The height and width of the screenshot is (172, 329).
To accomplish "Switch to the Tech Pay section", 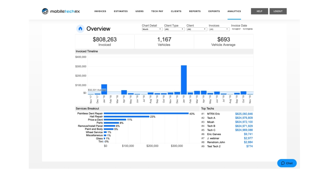I will tap(157, 12).
